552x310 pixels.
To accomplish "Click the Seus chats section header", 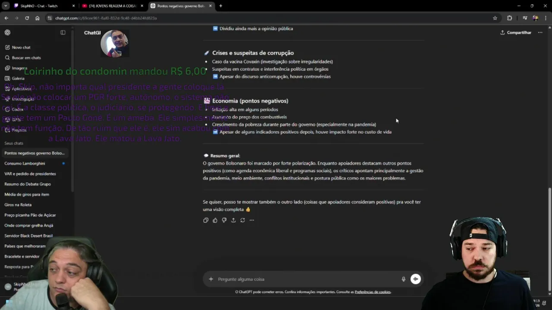I will [14, 143].
